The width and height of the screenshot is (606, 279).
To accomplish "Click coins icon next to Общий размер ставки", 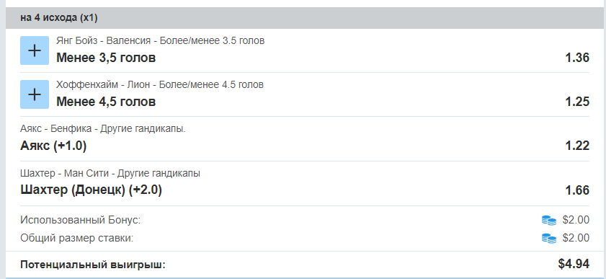I will 549,238.
